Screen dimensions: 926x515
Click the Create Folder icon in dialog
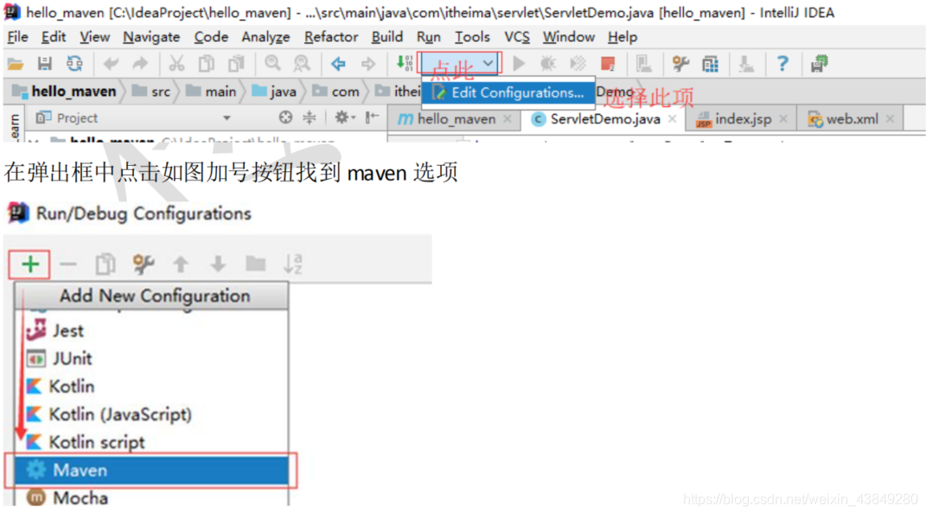256,264
